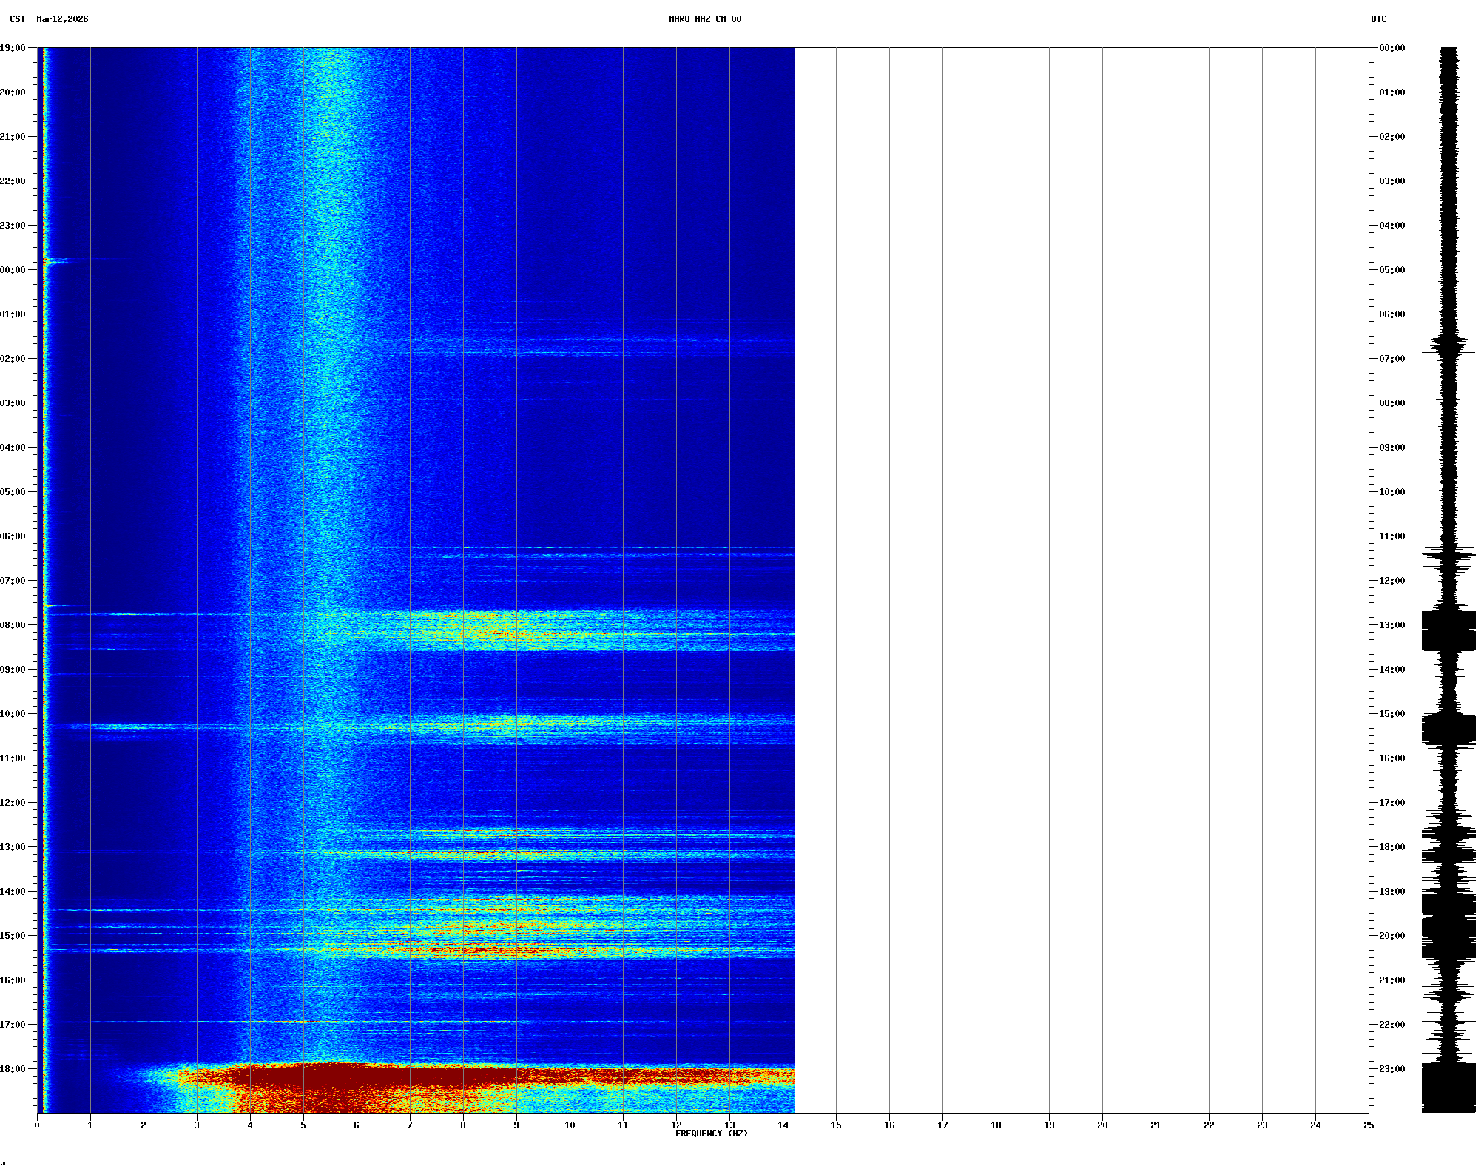Click the 08:00 CST time tick
Screen dimensions: 1481x1172
tap(13, 625)
